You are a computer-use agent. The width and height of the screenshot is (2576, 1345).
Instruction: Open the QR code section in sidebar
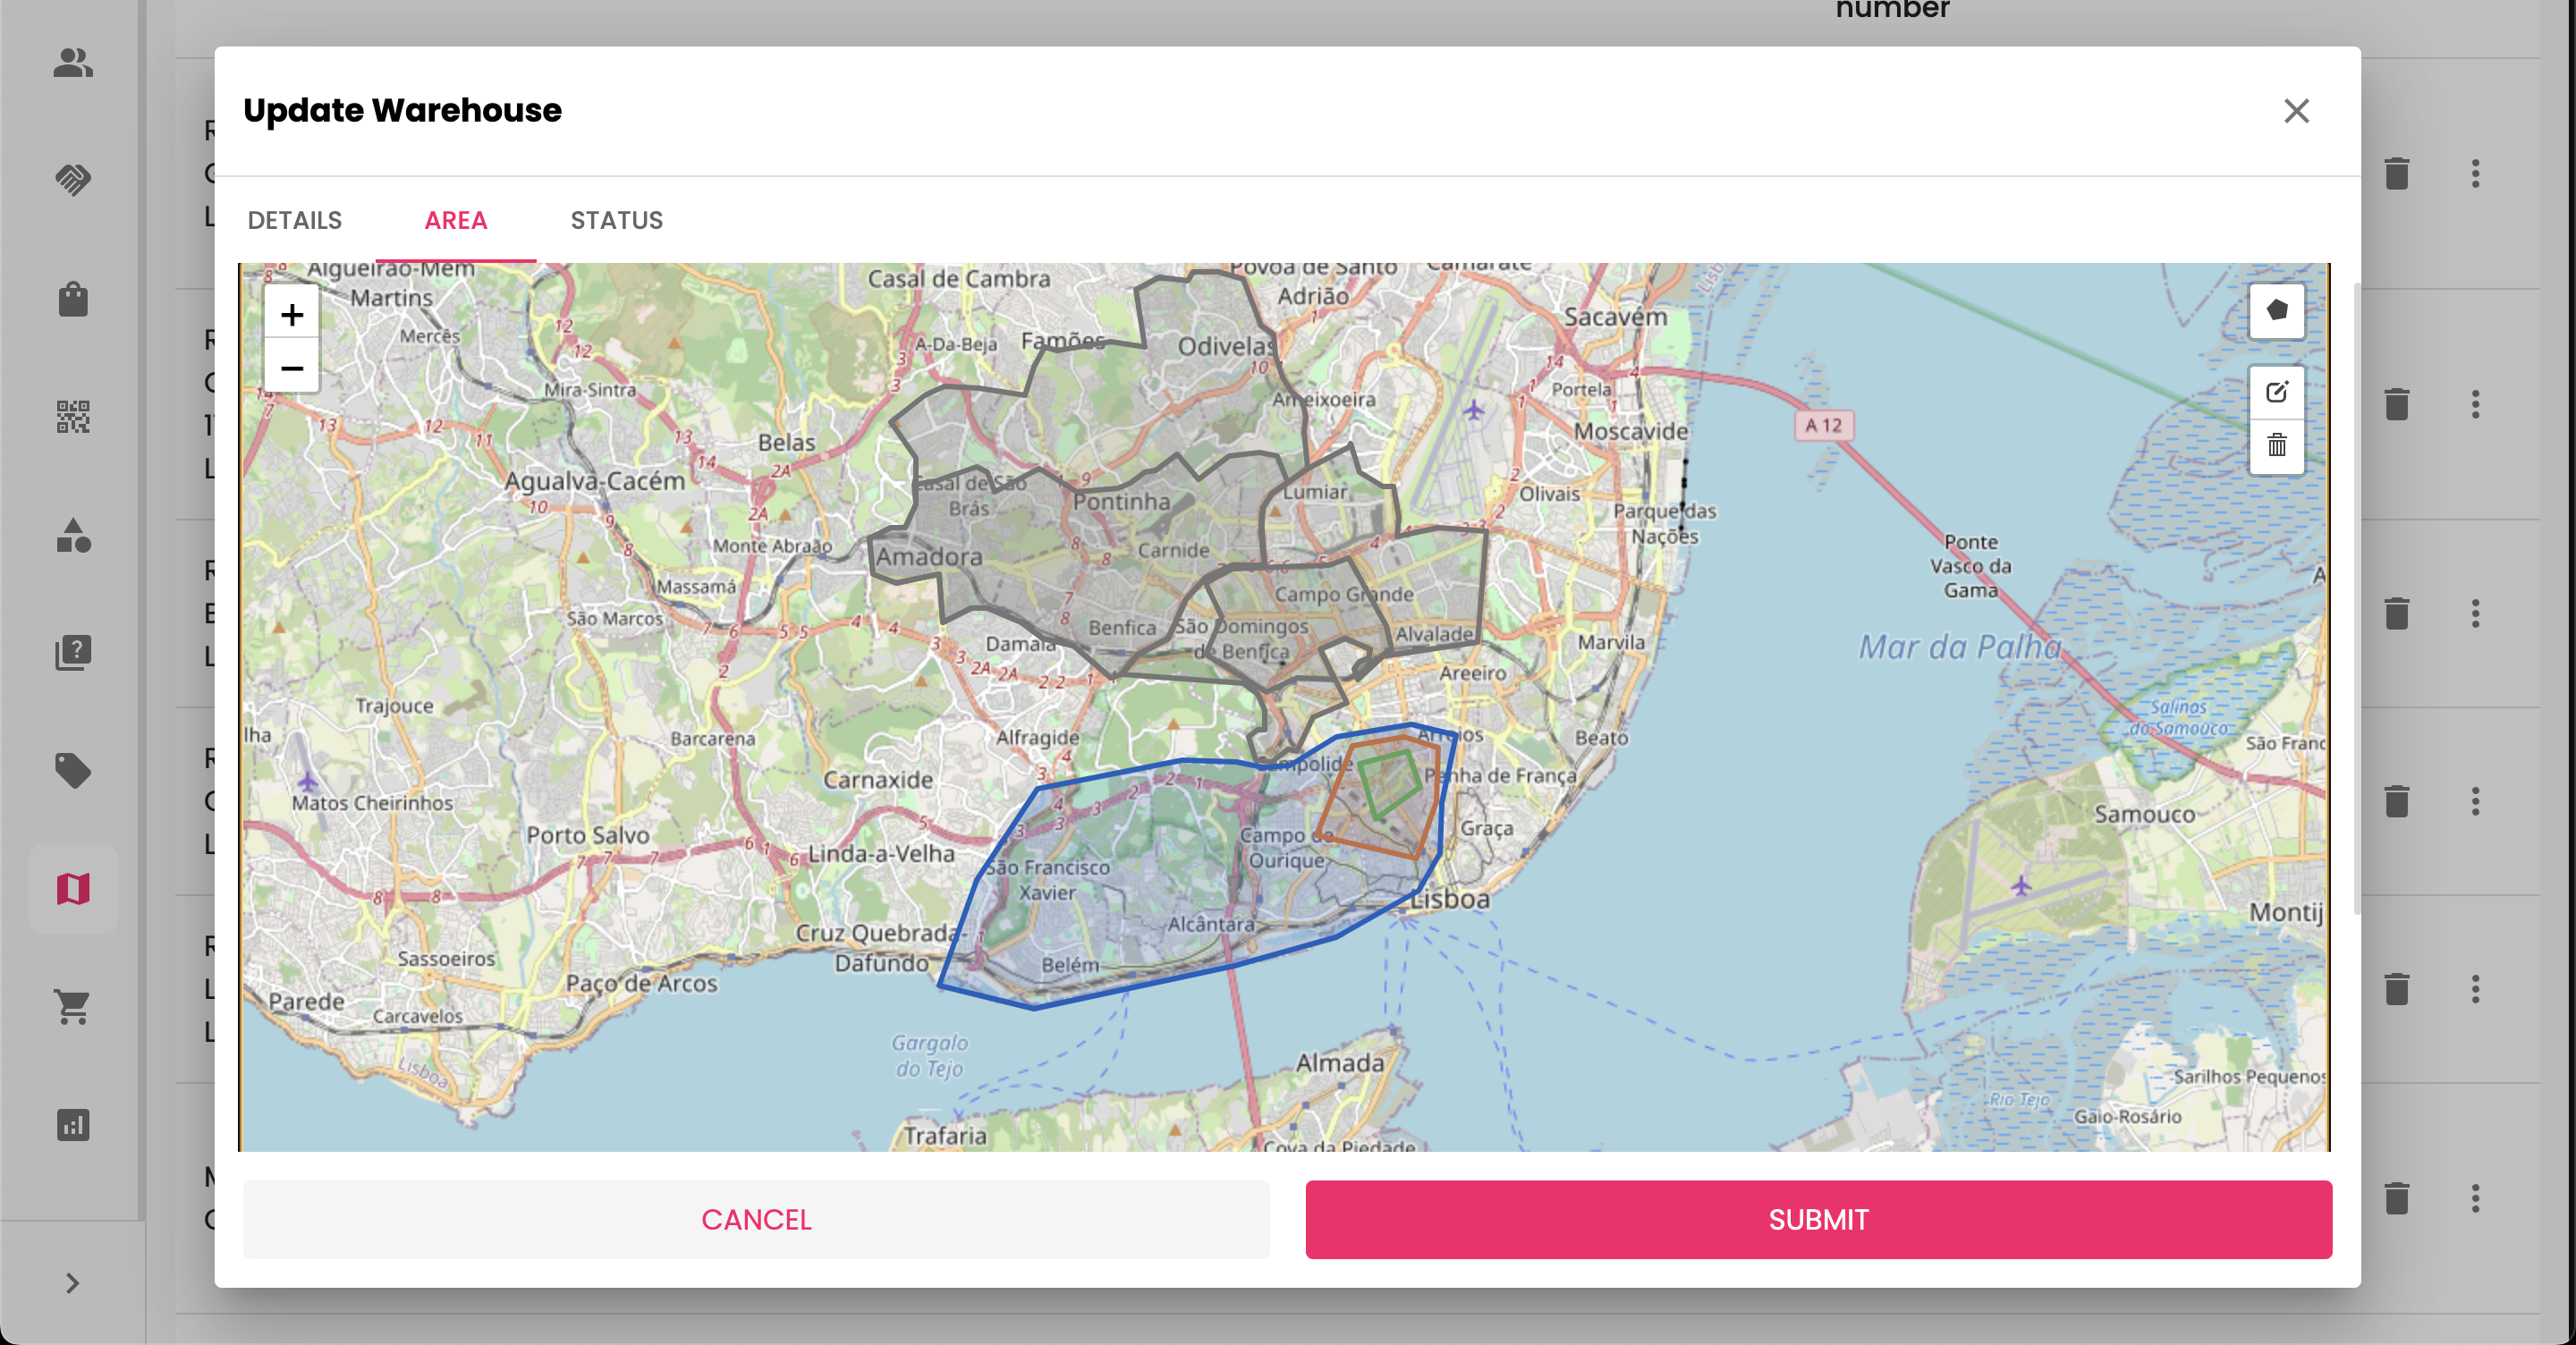pyautogui.click(x=73, y=416)
